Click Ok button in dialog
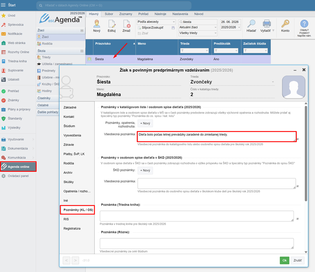The image size is (315, 272). coord(284,260)
